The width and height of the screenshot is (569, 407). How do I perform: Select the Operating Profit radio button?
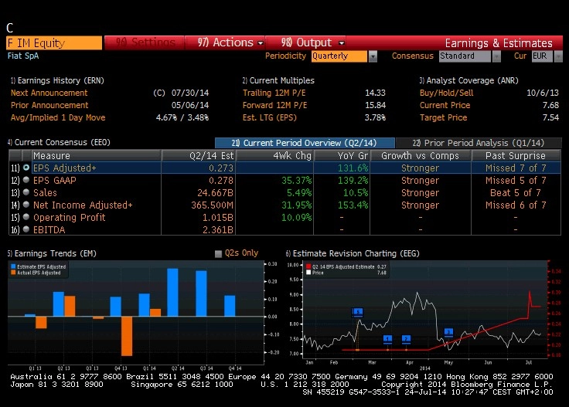tap(26, 217)
